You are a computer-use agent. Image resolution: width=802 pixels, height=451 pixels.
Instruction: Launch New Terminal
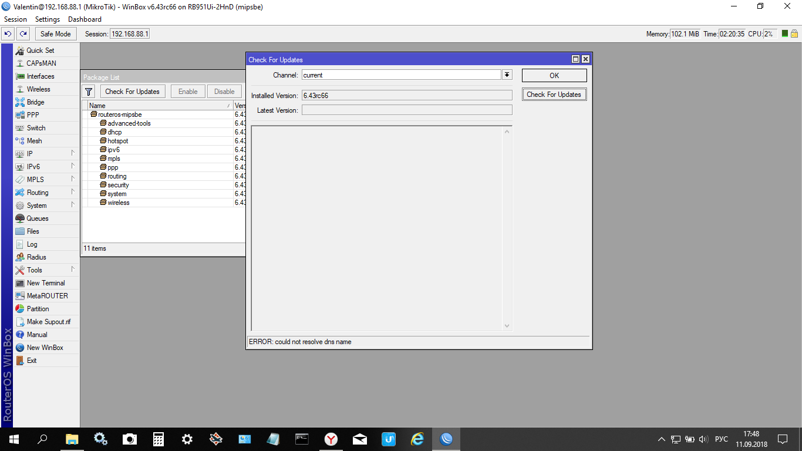click(x=46, y=283)
